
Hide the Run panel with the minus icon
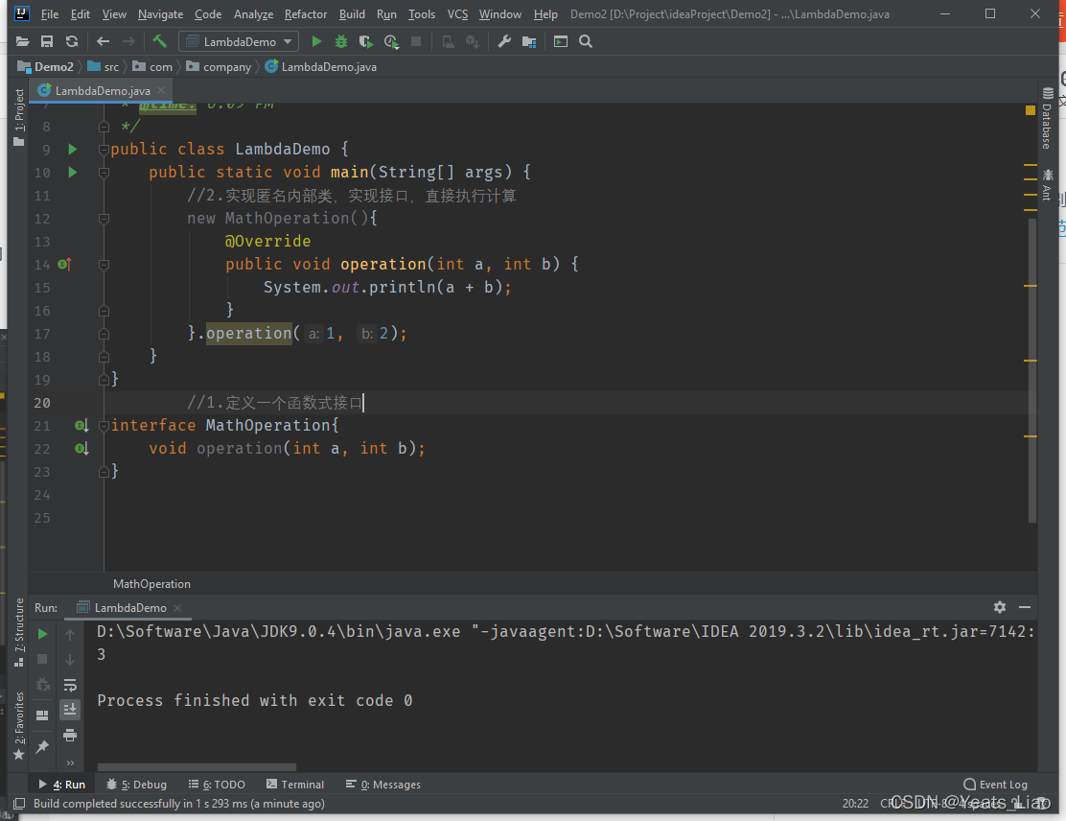pyautogui.click(x=1025, y=607)
